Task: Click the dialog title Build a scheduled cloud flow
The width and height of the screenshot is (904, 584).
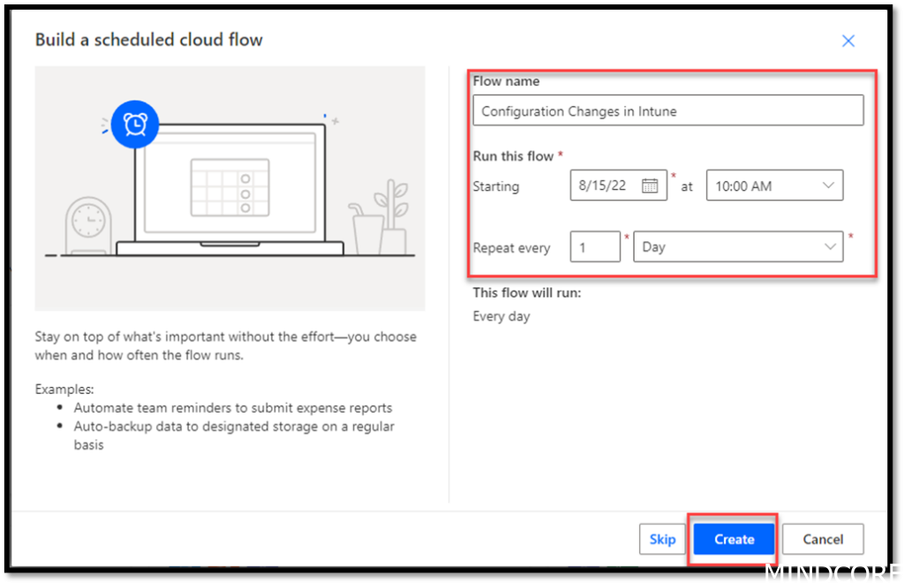Action: pyautogui.click(x=148, y=40)
